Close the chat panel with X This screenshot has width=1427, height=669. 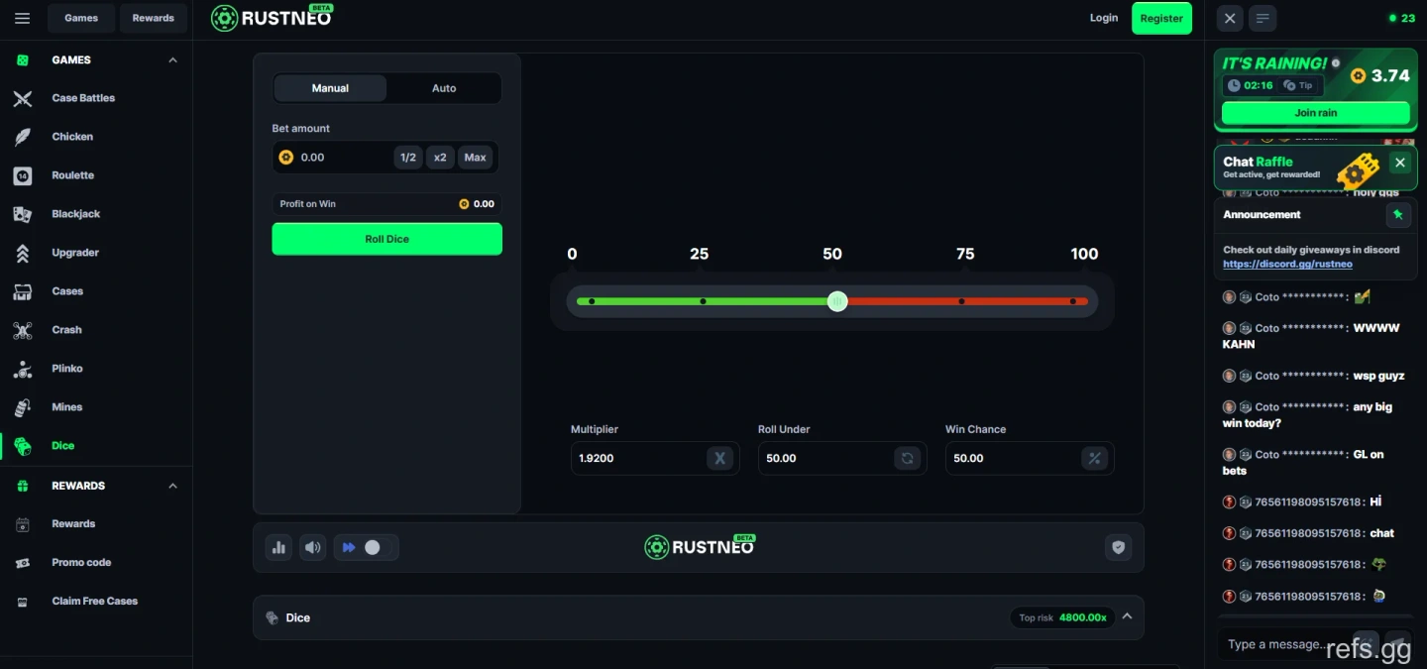[1230, 18]
